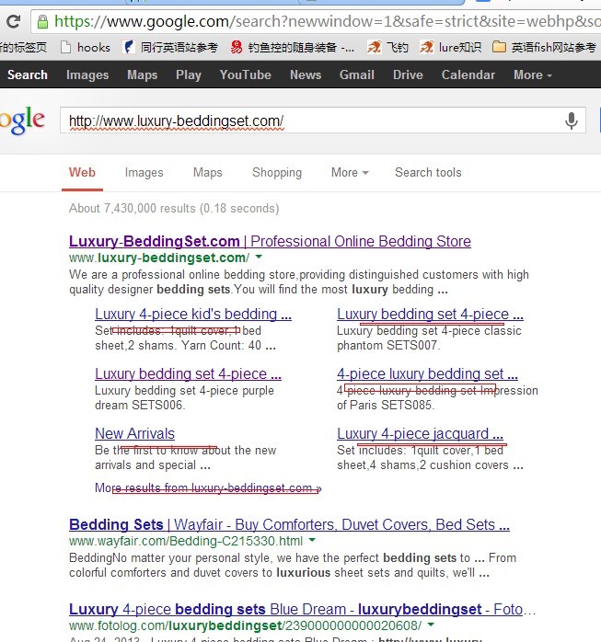Screen dimensions: 601x642
Task: Click the snippet sheet,4 shams,2 cushion covers
Action: tap(430, 465)
